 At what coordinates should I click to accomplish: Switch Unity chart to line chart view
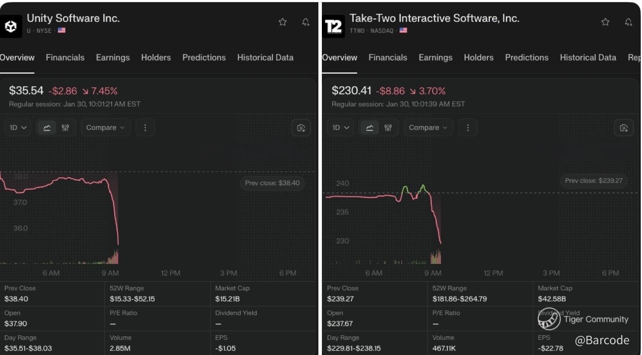click(47, 128)
